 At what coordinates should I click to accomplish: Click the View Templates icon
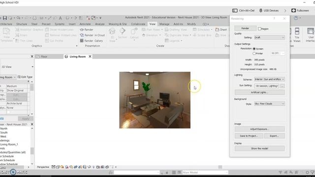coord(6,31)
